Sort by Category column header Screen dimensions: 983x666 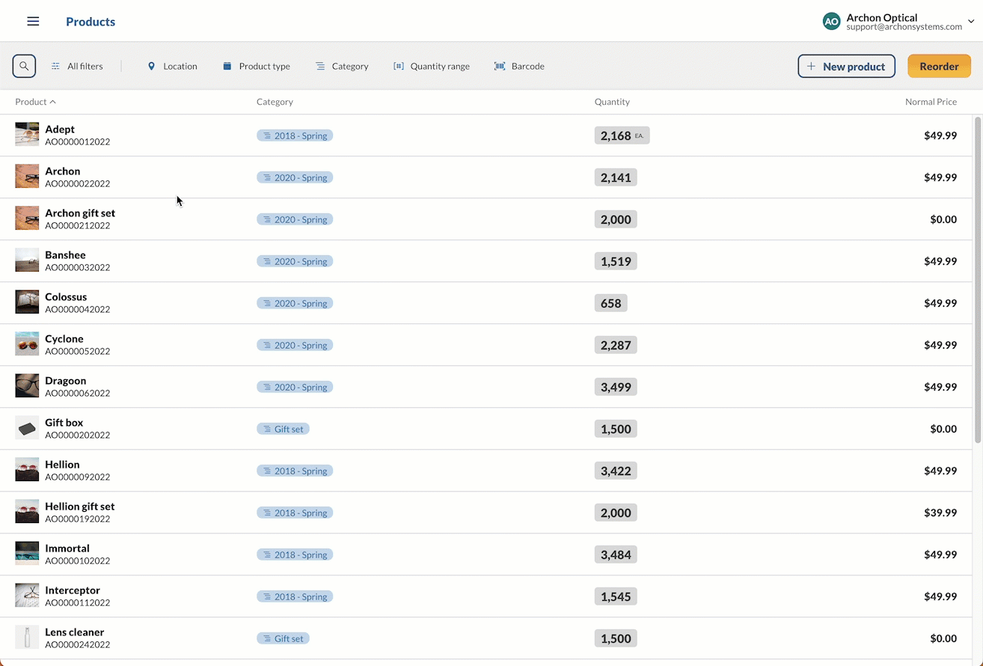[275, 102]
